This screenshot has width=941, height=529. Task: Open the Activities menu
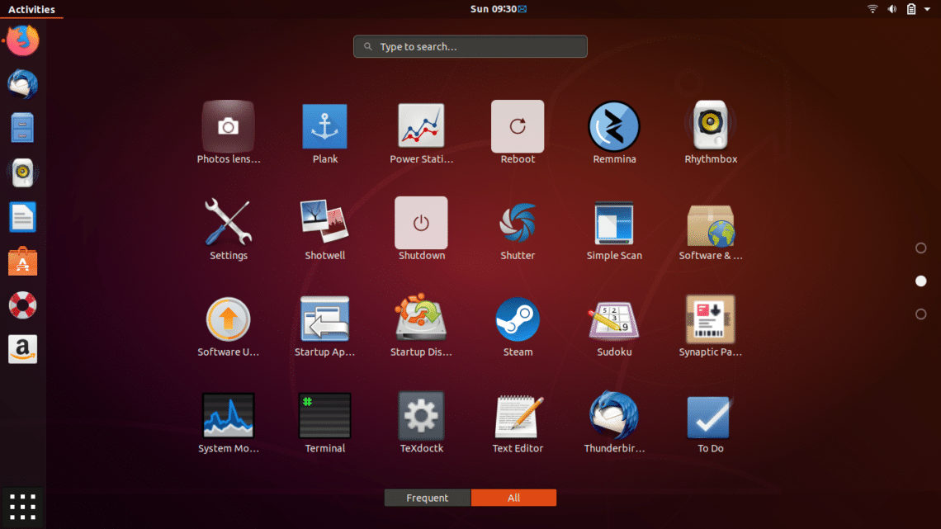31,9
